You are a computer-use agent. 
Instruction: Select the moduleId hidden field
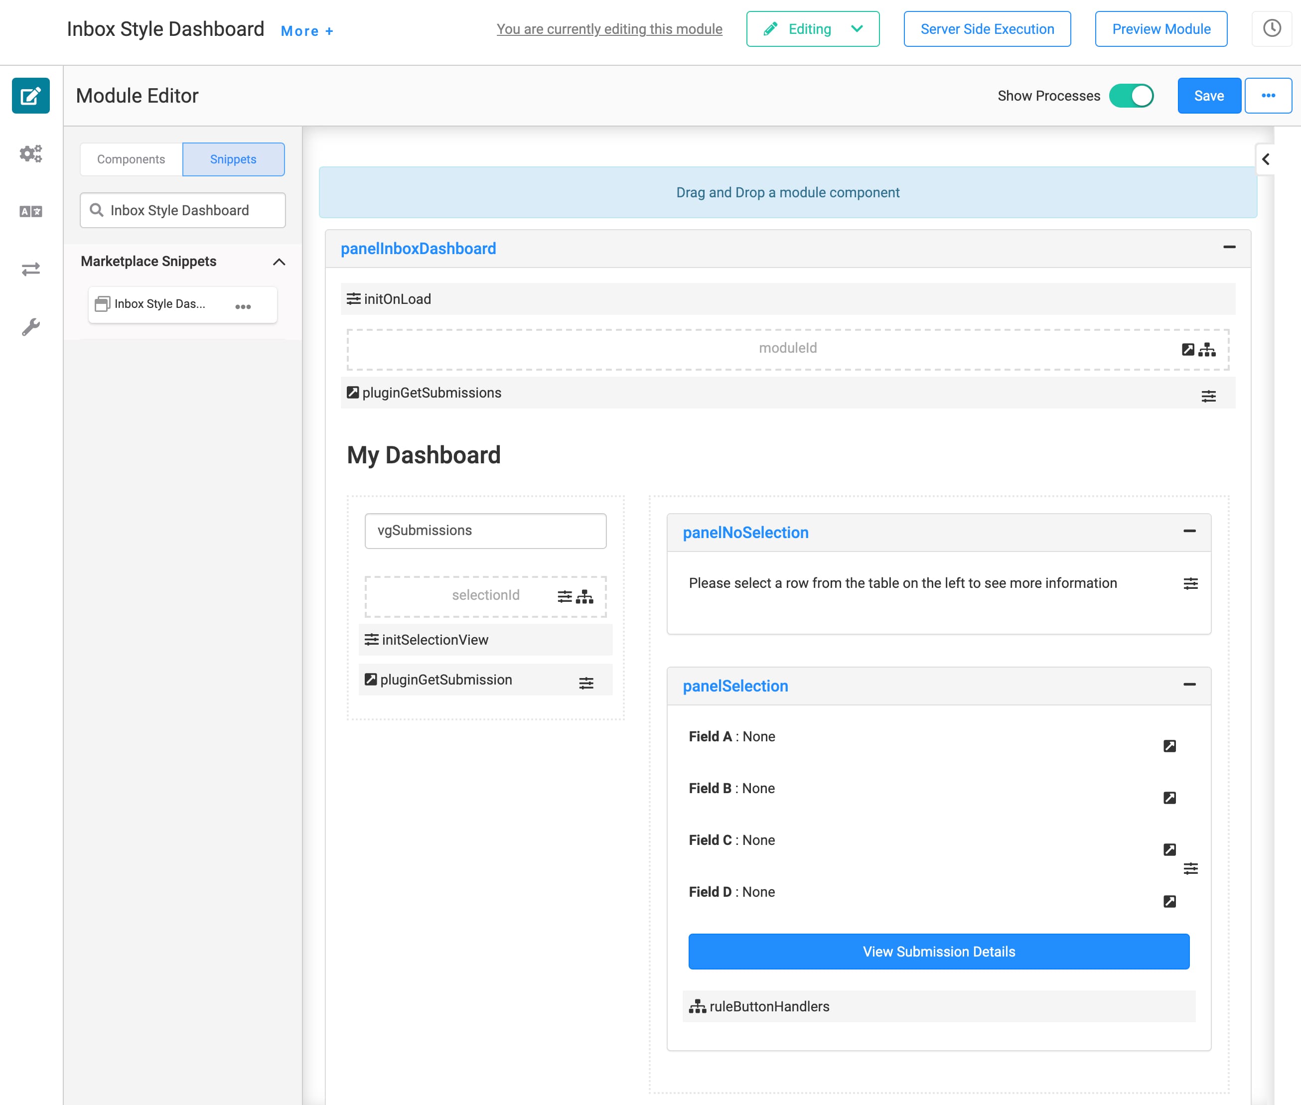[787, 349]
